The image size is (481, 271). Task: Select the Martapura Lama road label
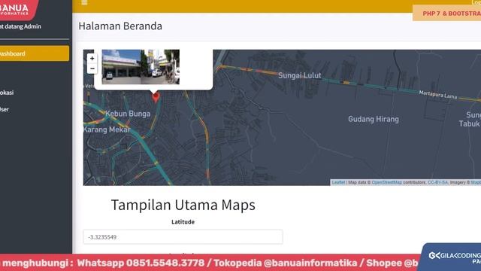(438, 95)
